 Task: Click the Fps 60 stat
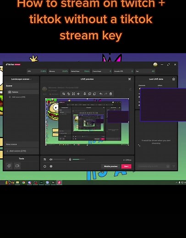pos(145,71)
